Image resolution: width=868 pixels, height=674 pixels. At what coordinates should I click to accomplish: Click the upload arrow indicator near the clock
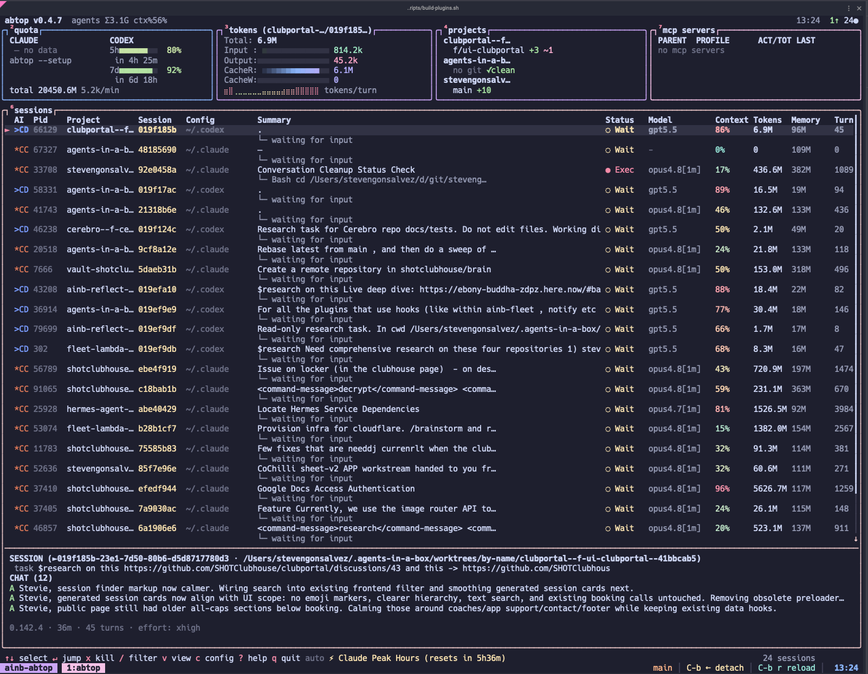[834, 21]
